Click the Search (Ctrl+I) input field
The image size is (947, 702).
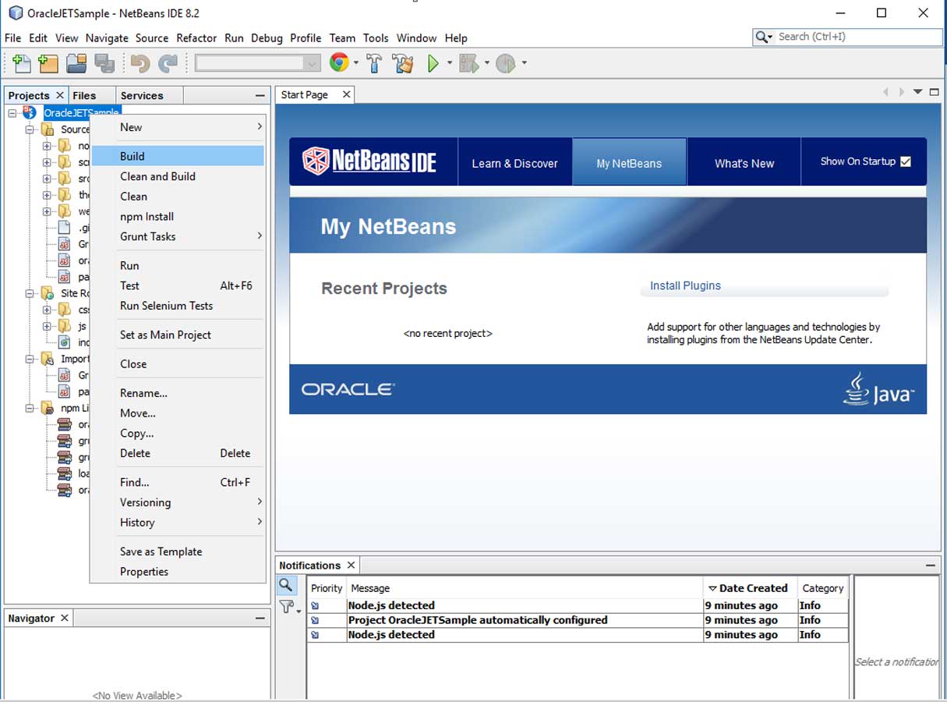point(857,37)
